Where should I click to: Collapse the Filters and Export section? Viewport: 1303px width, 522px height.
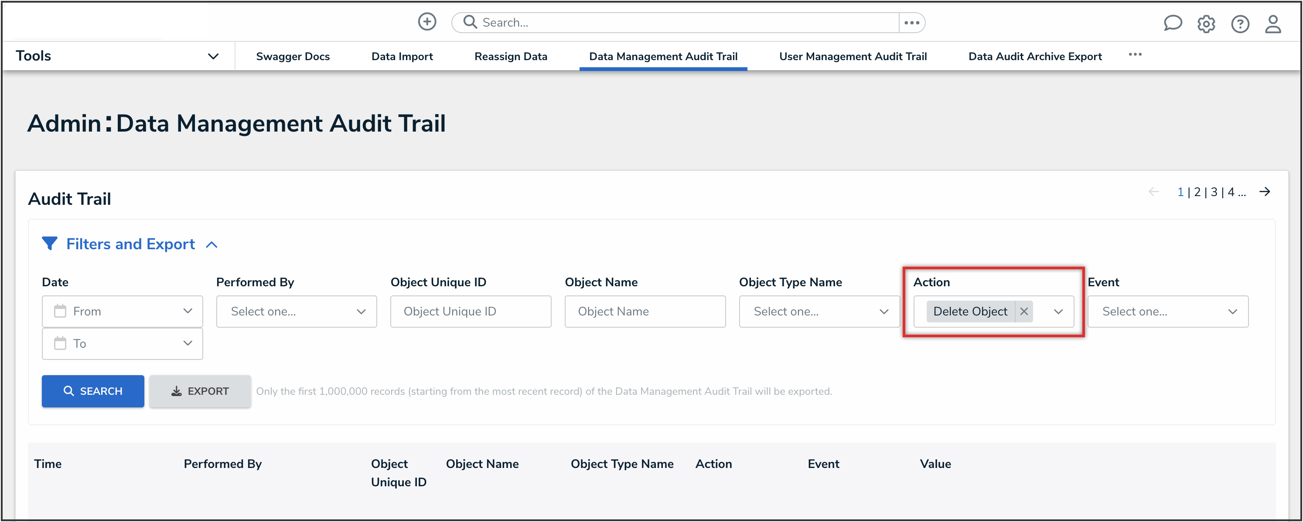[x=212, y=244]
